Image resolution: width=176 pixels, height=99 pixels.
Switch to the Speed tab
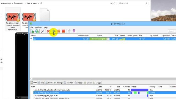point(87,83)
